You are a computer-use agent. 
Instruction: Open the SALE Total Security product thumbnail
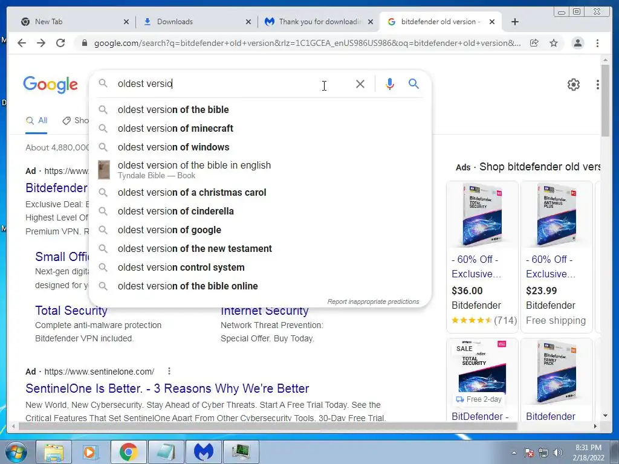pyautogui.click(x=482, y=372)
